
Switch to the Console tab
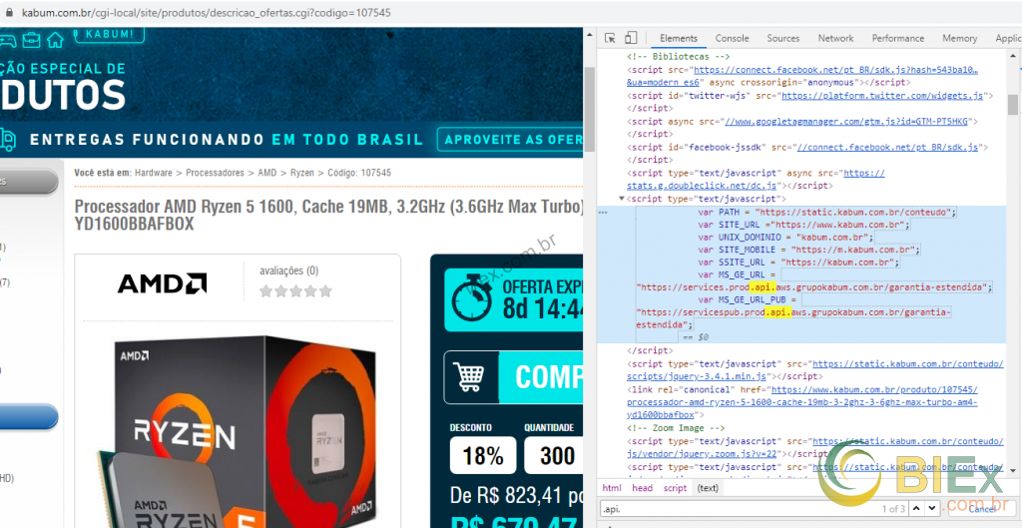click(732, 39)
